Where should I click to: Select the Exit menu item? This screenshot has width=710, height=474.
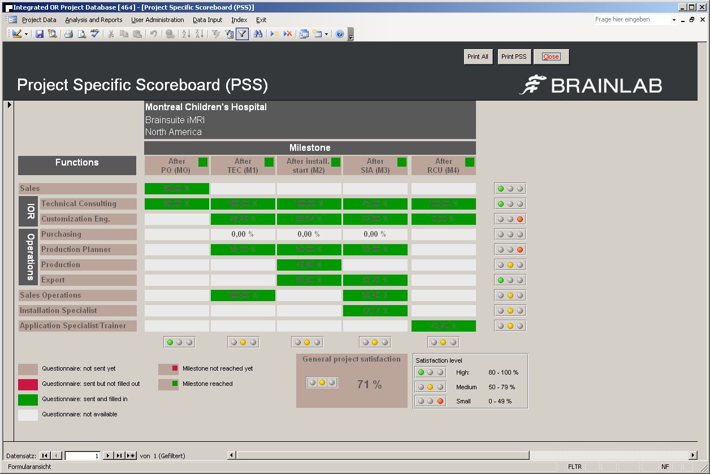click(x=261, y=20)
